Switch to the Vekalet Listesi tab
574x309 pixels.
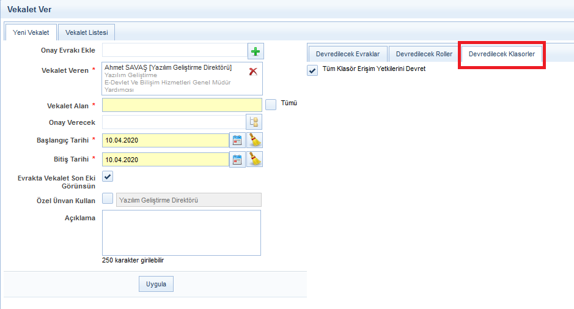(86, 32)
